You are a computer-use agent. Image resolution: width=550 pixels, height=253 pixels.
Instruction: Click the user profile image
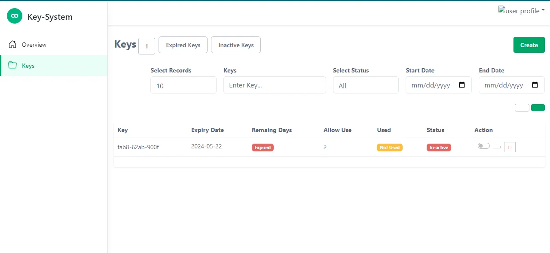519,11
